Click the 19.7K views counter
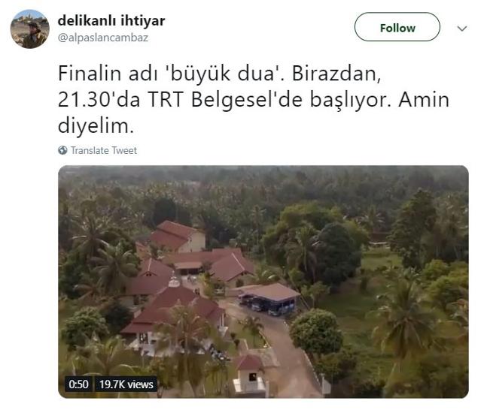 point(126,384)
